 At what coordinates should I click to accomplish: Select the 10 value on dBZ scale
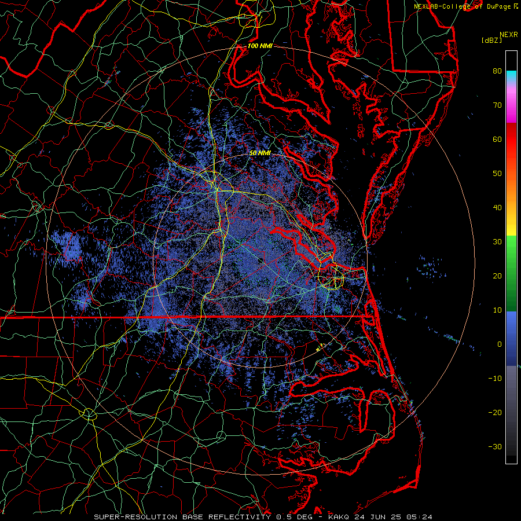coord(497,310)
